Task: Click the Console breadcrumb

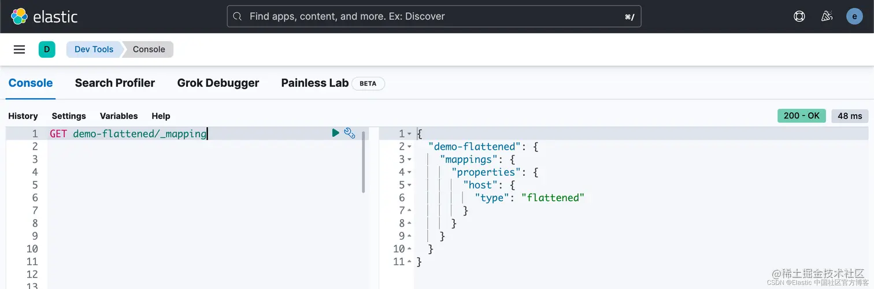Action: (149, 49)
